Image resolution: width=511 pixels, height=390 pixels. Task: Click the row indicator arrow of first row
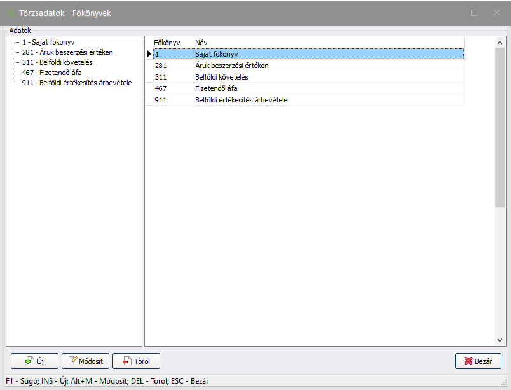coord(149,54)
